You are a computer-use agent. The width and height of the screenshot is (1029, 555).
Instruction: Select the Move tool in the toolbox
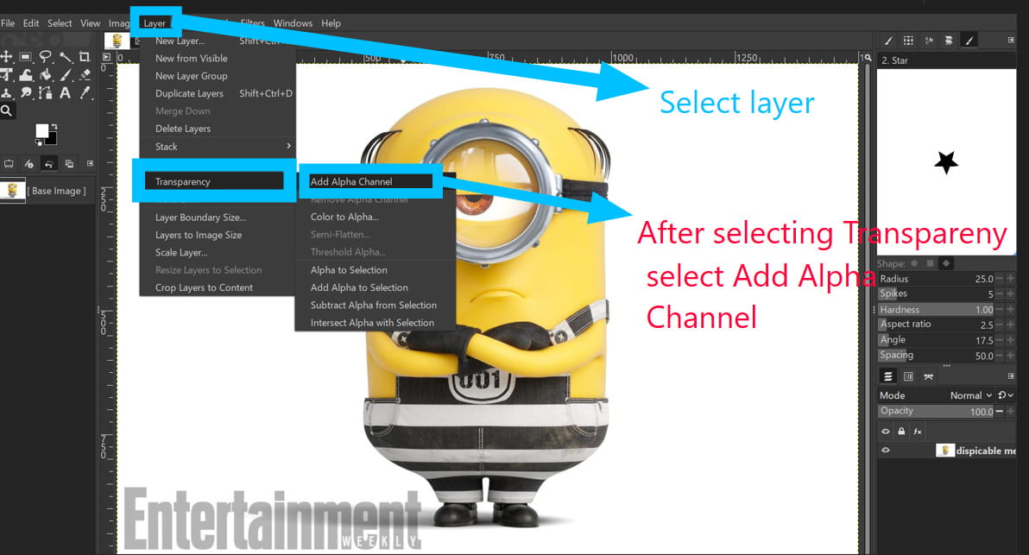pos(7,57)
